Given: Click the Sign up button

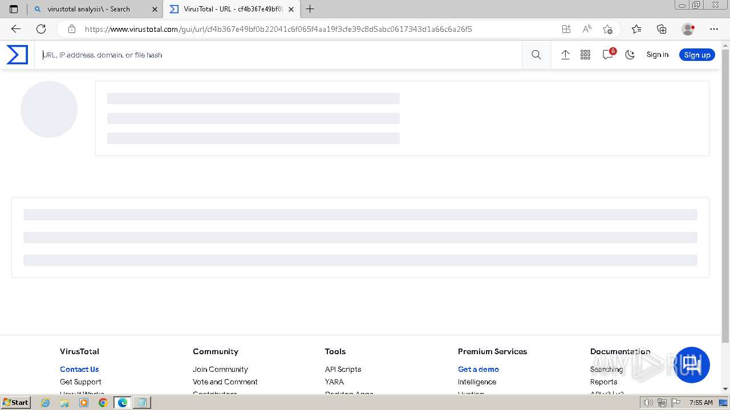Looking at the screenshot, I should coord(697,55).
